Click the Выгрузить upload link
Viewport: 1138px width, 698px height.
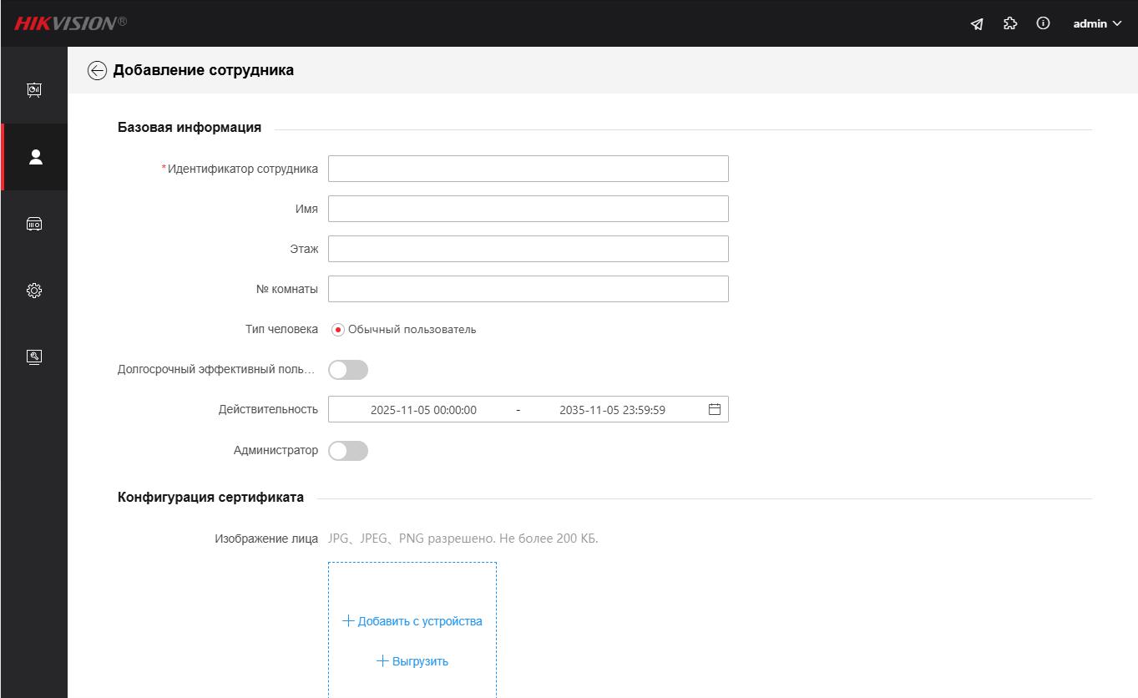pyautogui.click(x=412, y=661)
